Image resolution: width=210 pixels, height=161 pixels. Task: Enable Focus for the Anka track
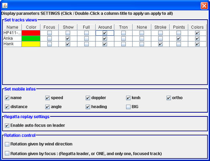pyautogui.click(x=49, y=39)
